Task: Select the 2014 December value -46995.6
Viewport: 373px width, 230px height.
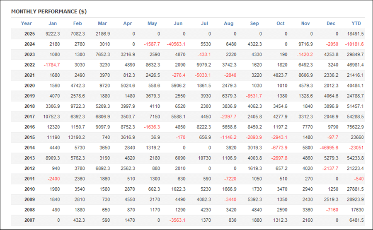Action: click(329, 148)
